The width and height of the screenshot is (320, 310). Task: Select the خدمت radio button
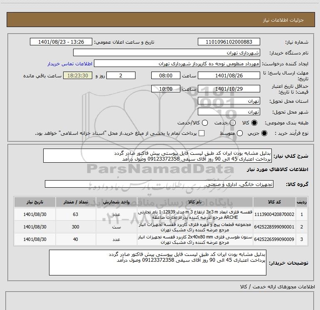(233, 123)
